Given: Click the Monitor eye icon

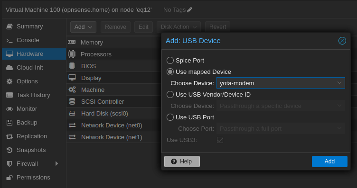Looking at the screenshot, I should [x=9, y=109].
